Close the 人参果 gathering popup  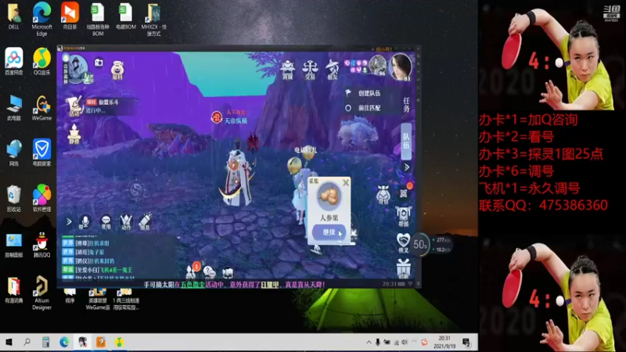[x=346, y=182]
